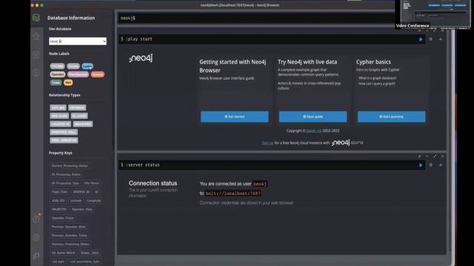Favorite the :server status query
Image resolution: width=474 pixels, height=266 pixels.
[x=431, y=165]
